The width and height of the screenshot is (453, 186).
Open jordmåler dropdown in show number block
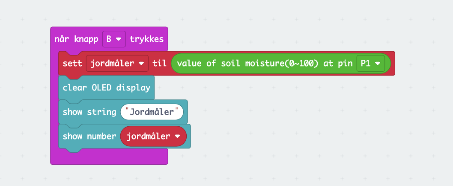[153, 137]
